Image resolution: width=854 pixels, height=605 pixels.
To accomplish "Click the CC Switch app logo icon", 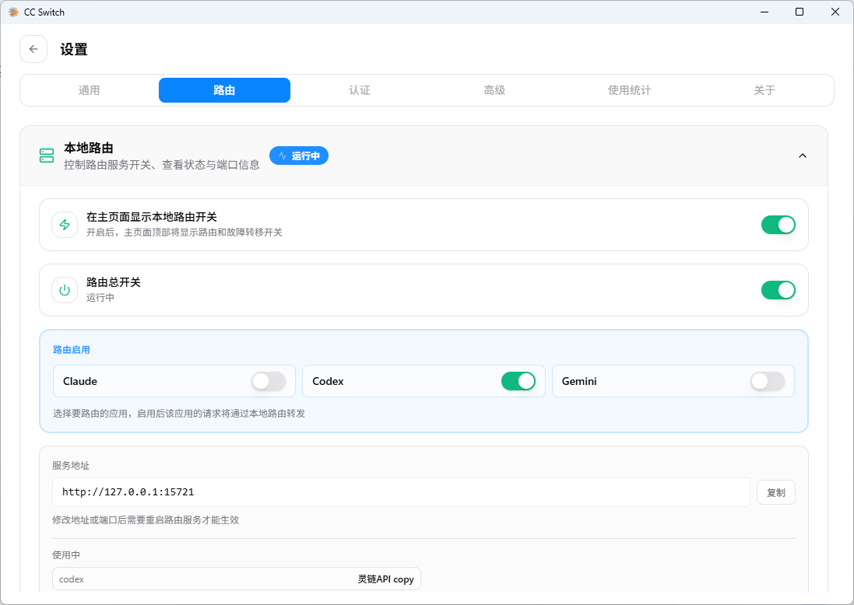I will (13, 12).
